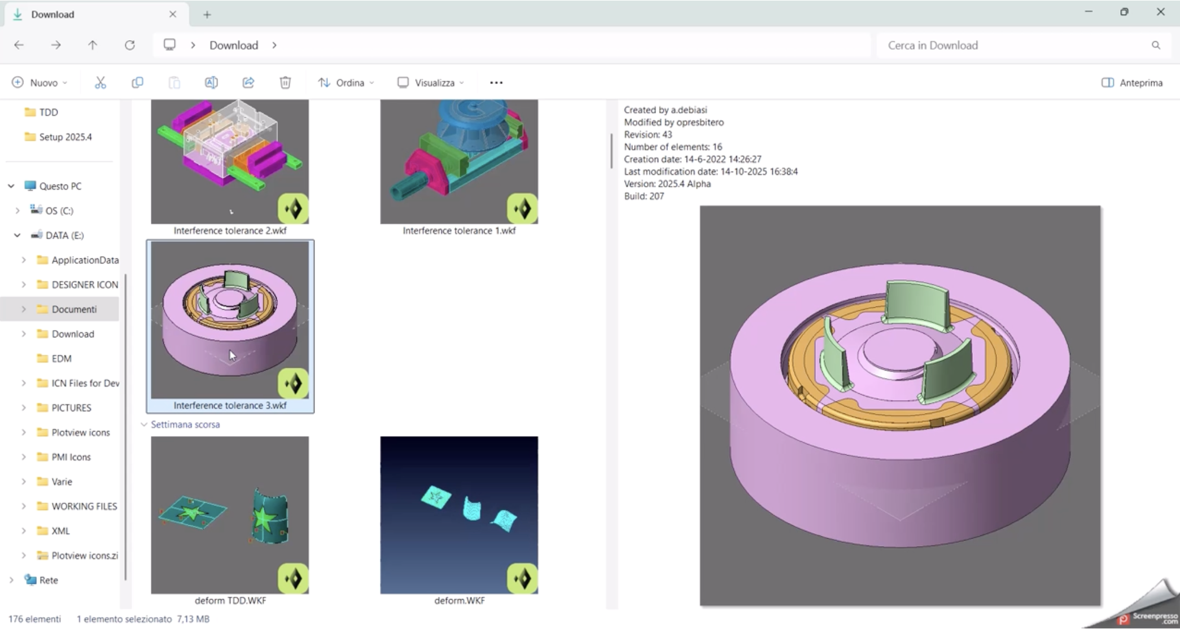The width and height of the screenshot is (1180, 642).
Task: Click the Cut scissors icon
Action: (100, 83)
